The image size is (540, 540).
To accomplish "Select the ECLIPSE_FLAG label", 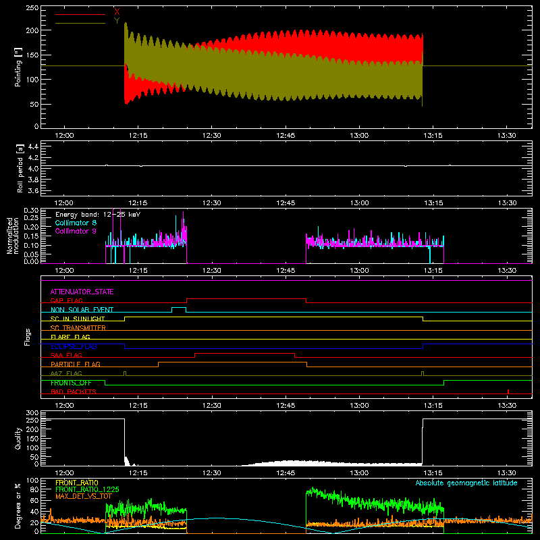I will click(74, 346).
